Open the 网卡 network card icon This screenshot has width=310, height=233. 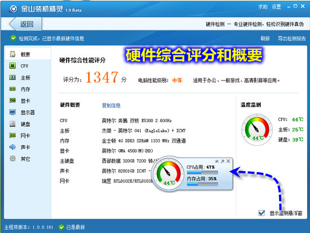12,136
